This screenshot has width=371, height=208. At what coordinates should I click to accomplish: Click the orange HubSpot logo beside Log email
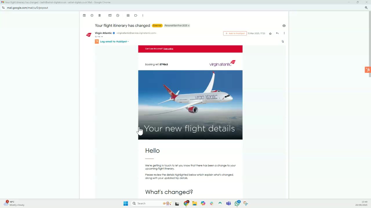pos(97,42)
